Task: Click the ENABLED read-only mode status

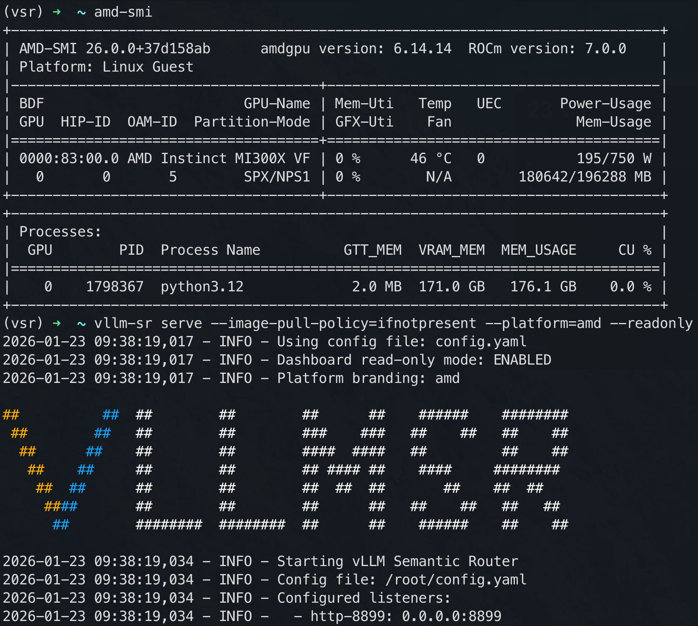Action: 522,360
